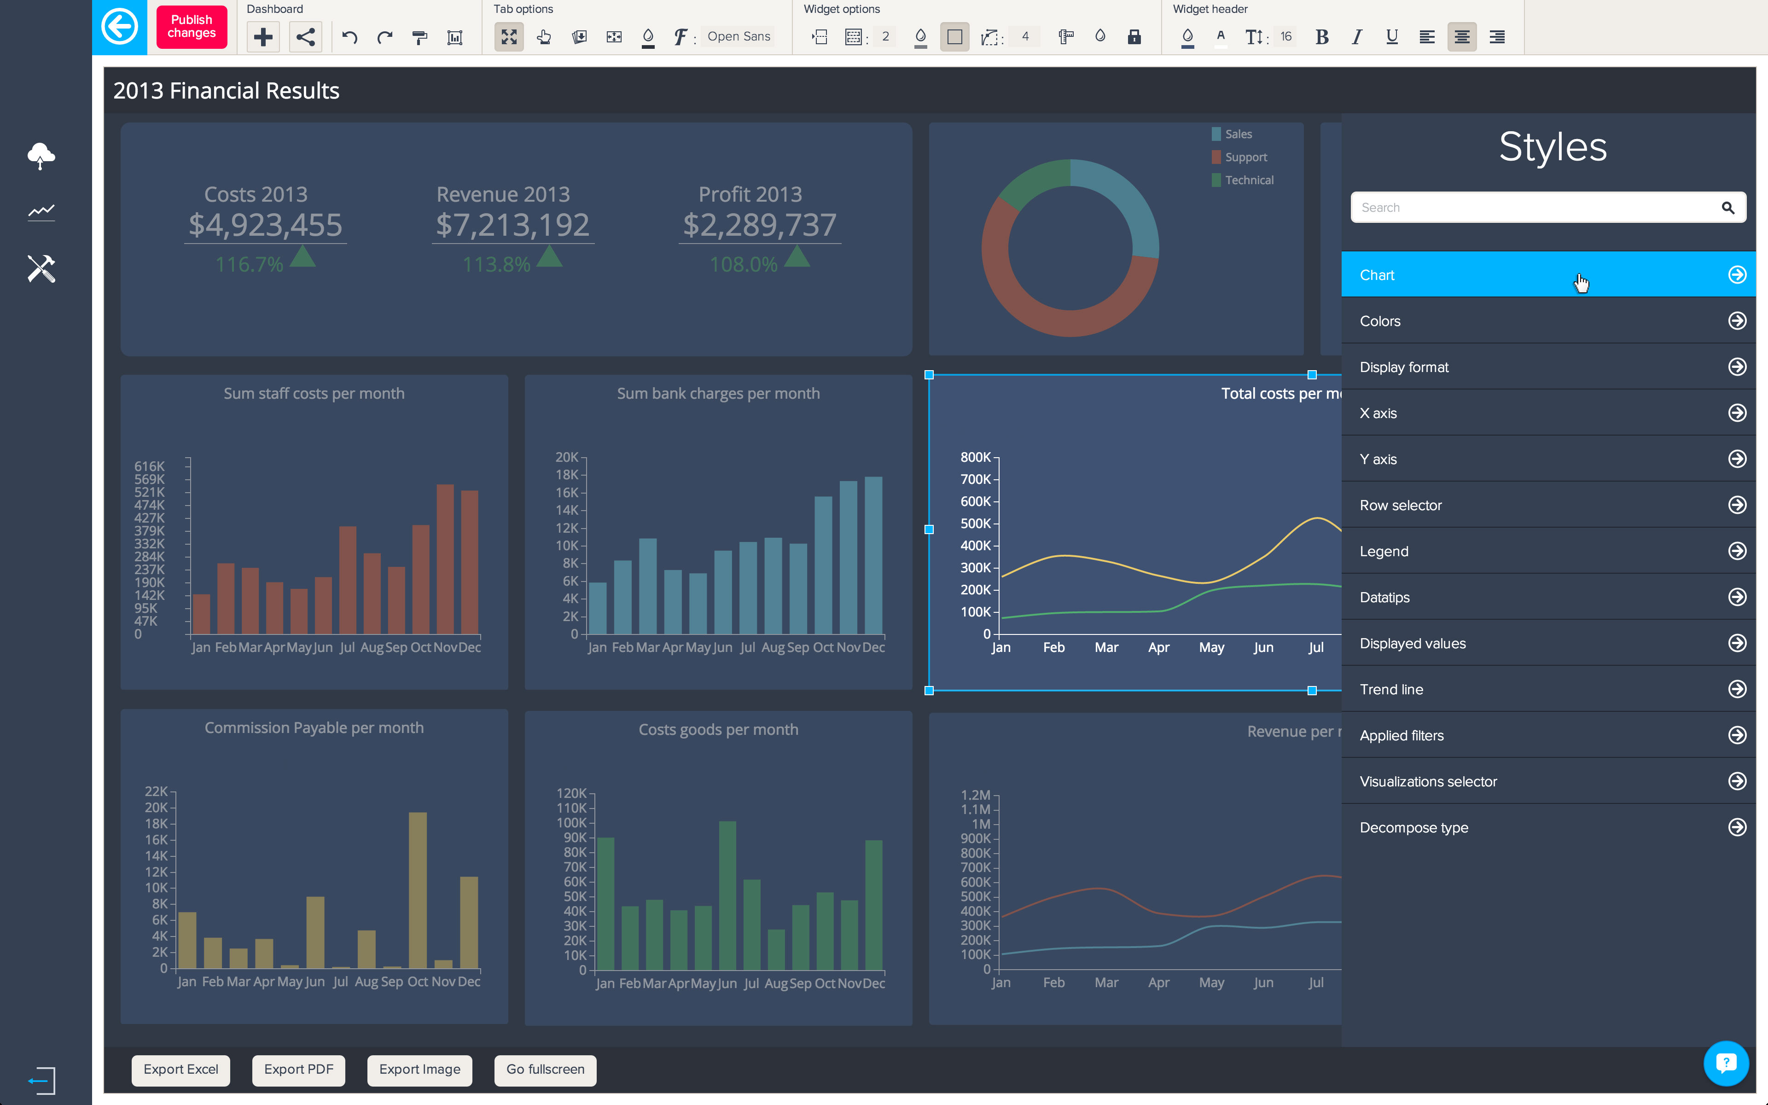1768x1105 pixels.
Task: Open the Y axis styles entry
Action: click(1548, 459)
